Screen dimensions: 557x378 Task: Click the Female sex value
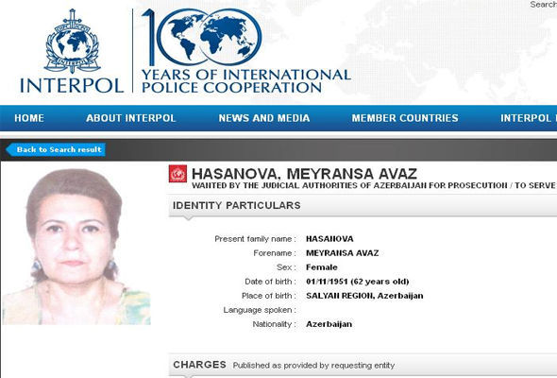tap(322, 267)
